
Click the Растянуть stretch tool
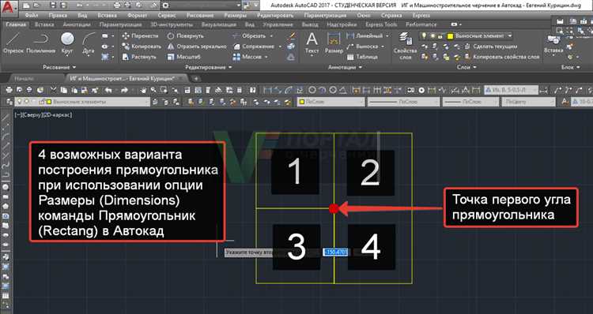pos(139,57)
